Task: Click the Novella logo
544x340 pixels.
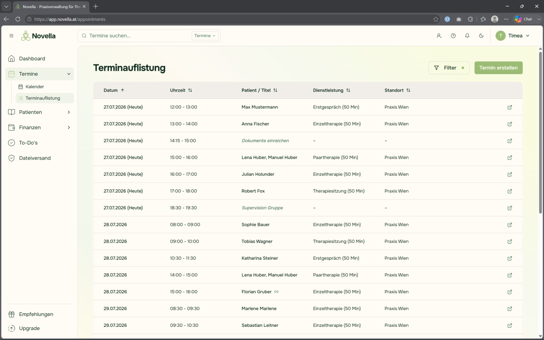Action: [x=39, y=36]
